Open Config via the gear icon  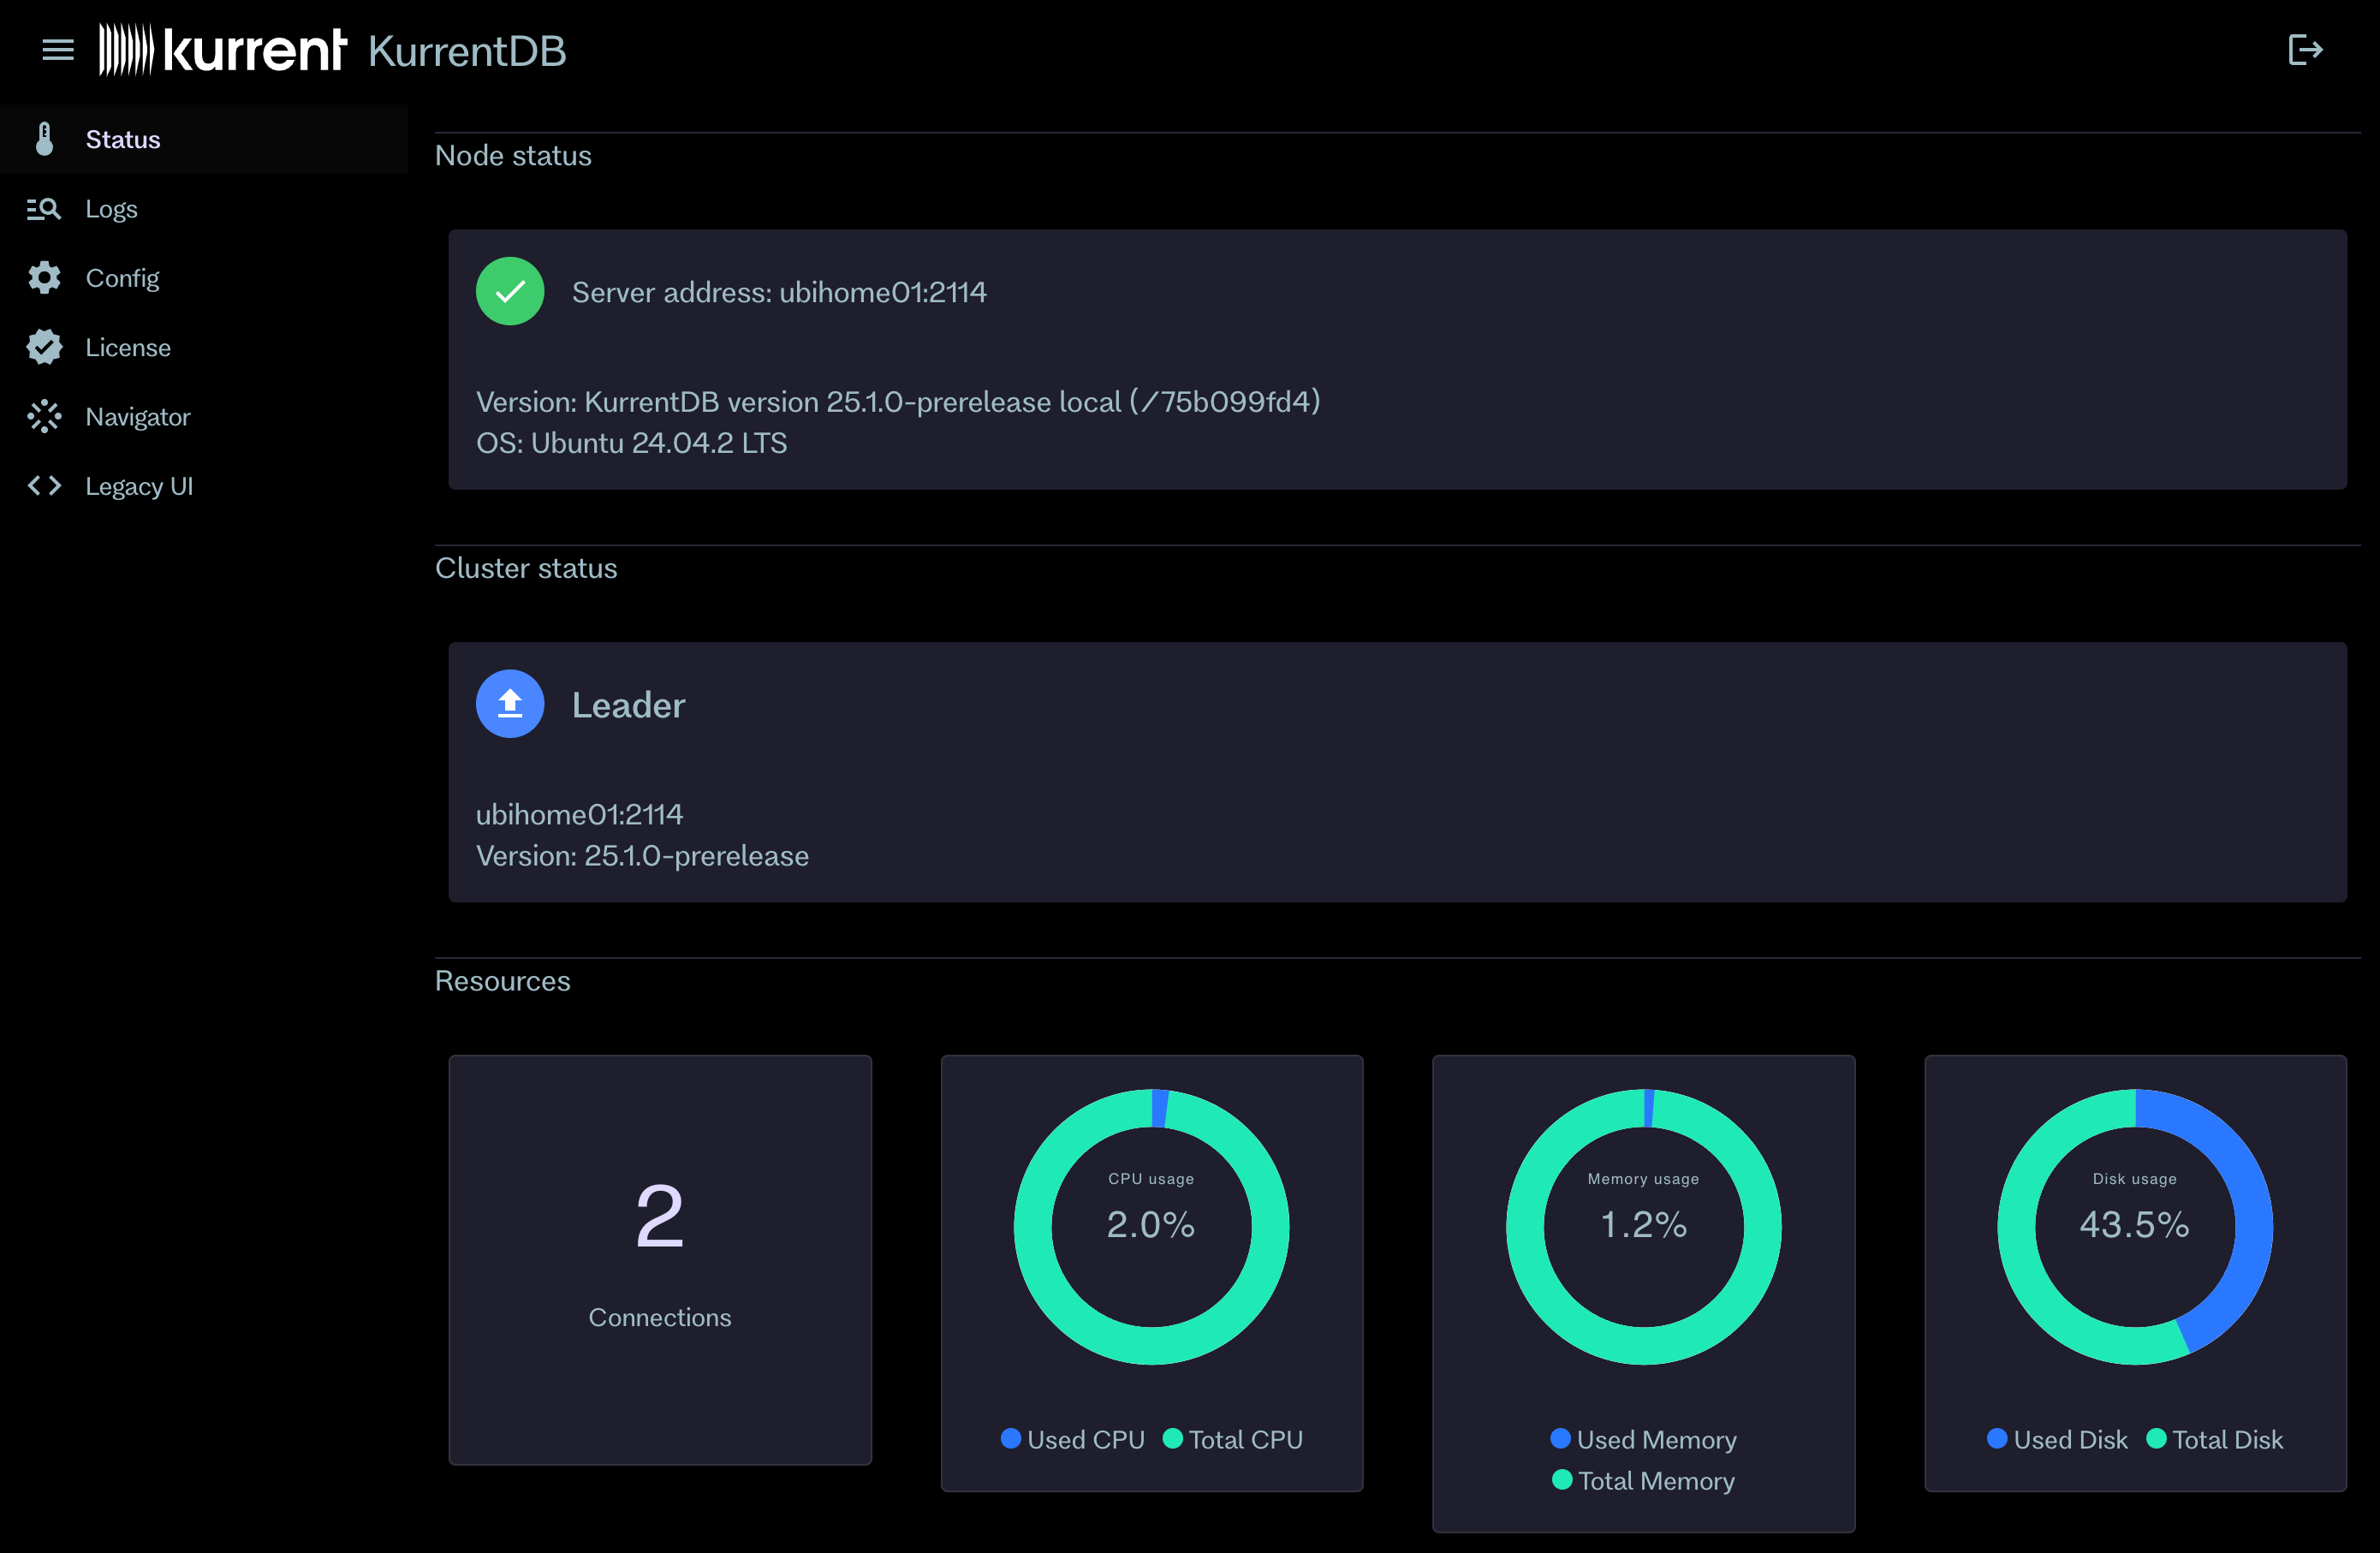[x=44, y=277]
